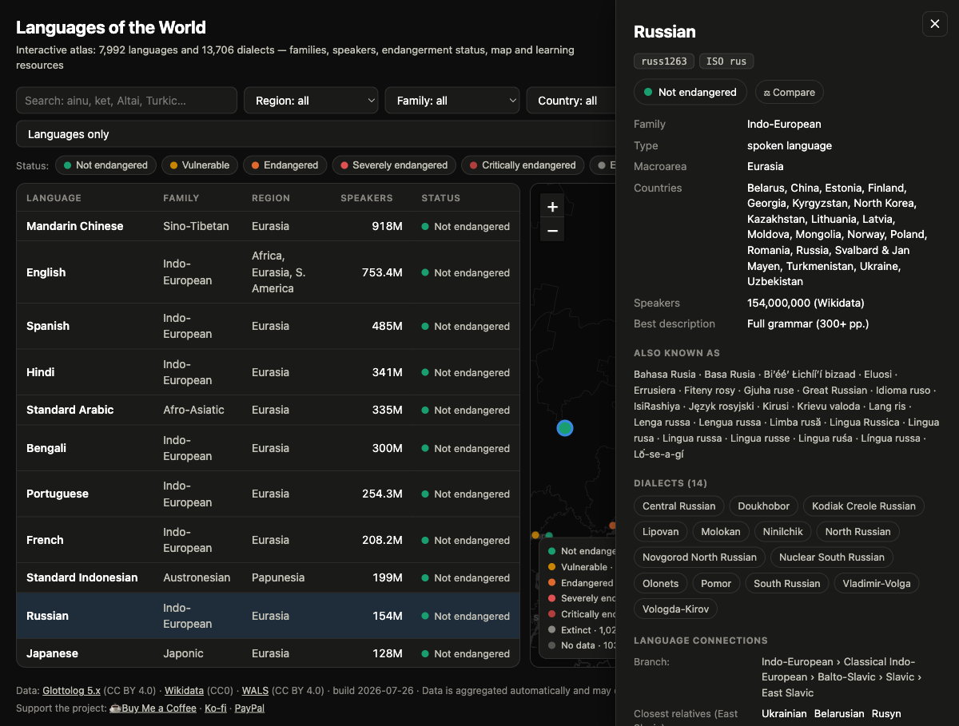Open the PayPal support link
Image resolution: width=959 pixels, height=726 pixels.
[x=249, y=708]
